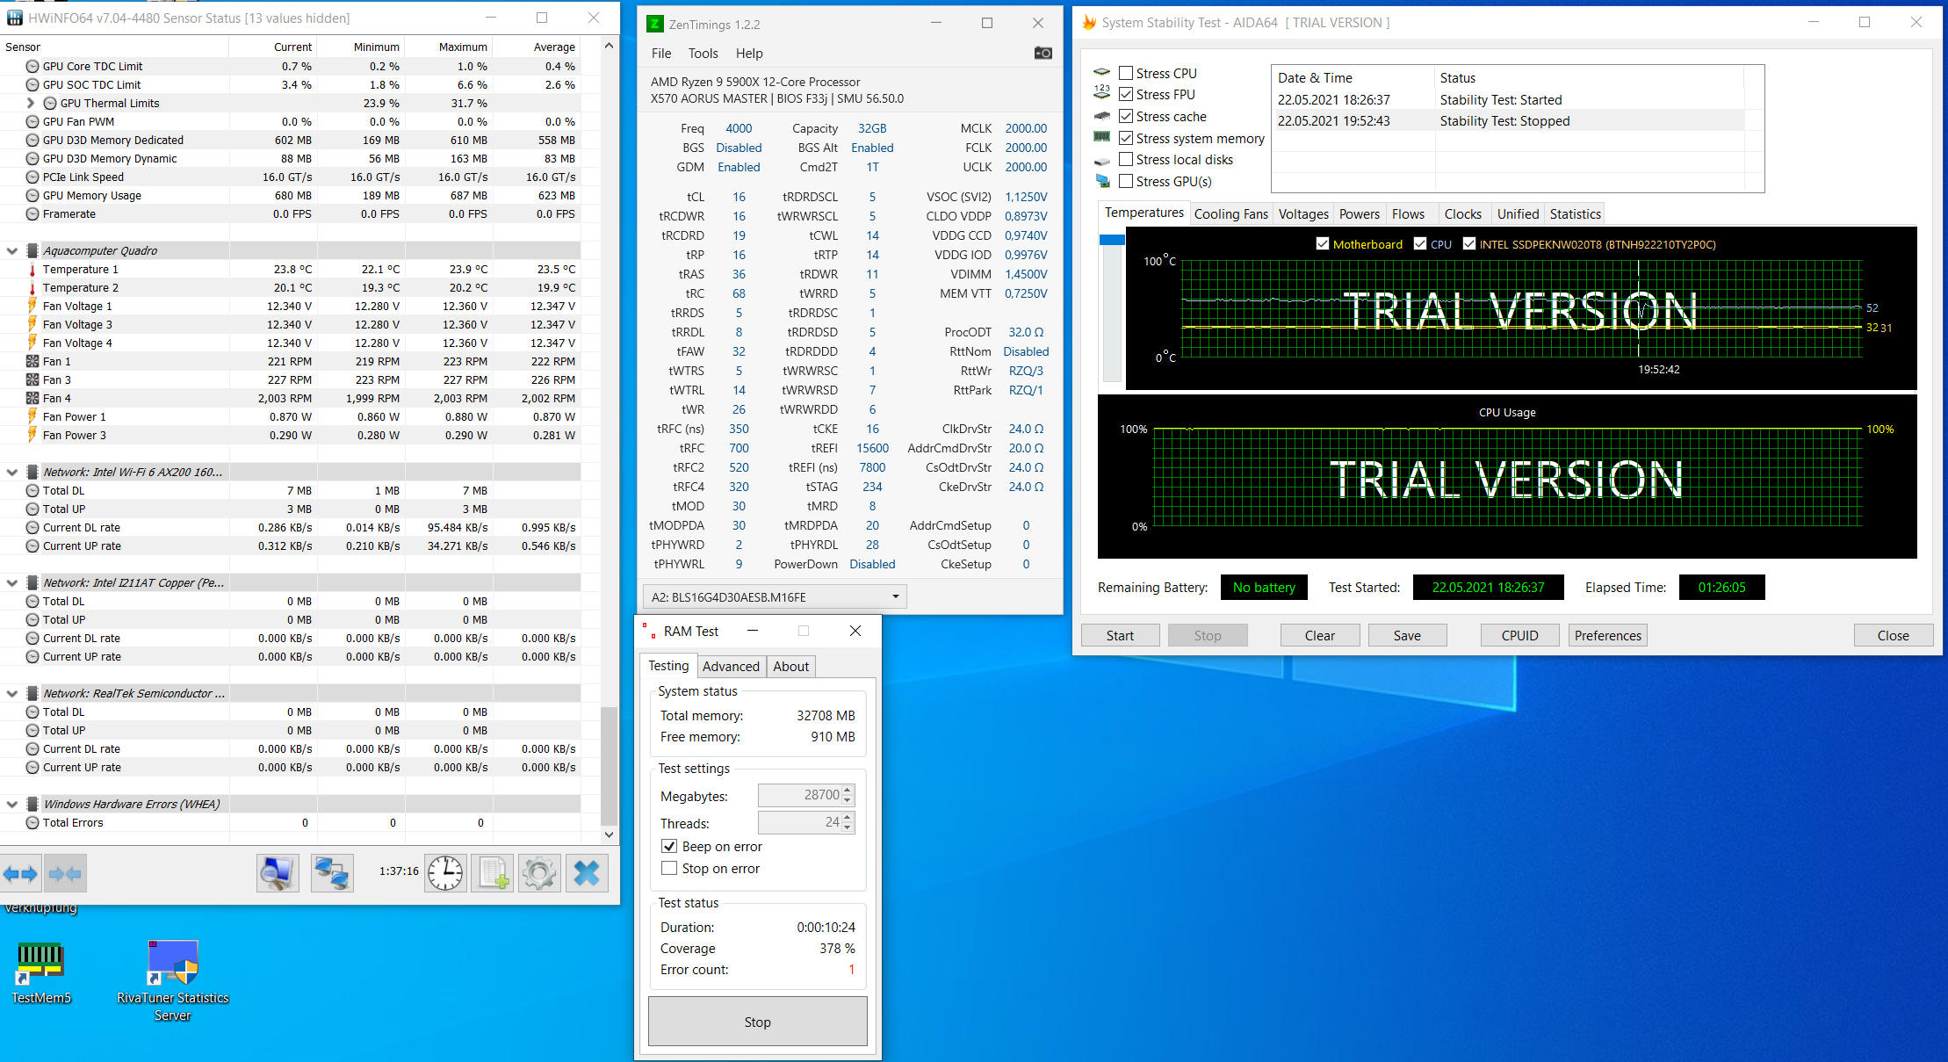Click the HWiNFO expand columns arrows icon
This screenshot has height=1062, width=1948.
(x=20, y=874)
